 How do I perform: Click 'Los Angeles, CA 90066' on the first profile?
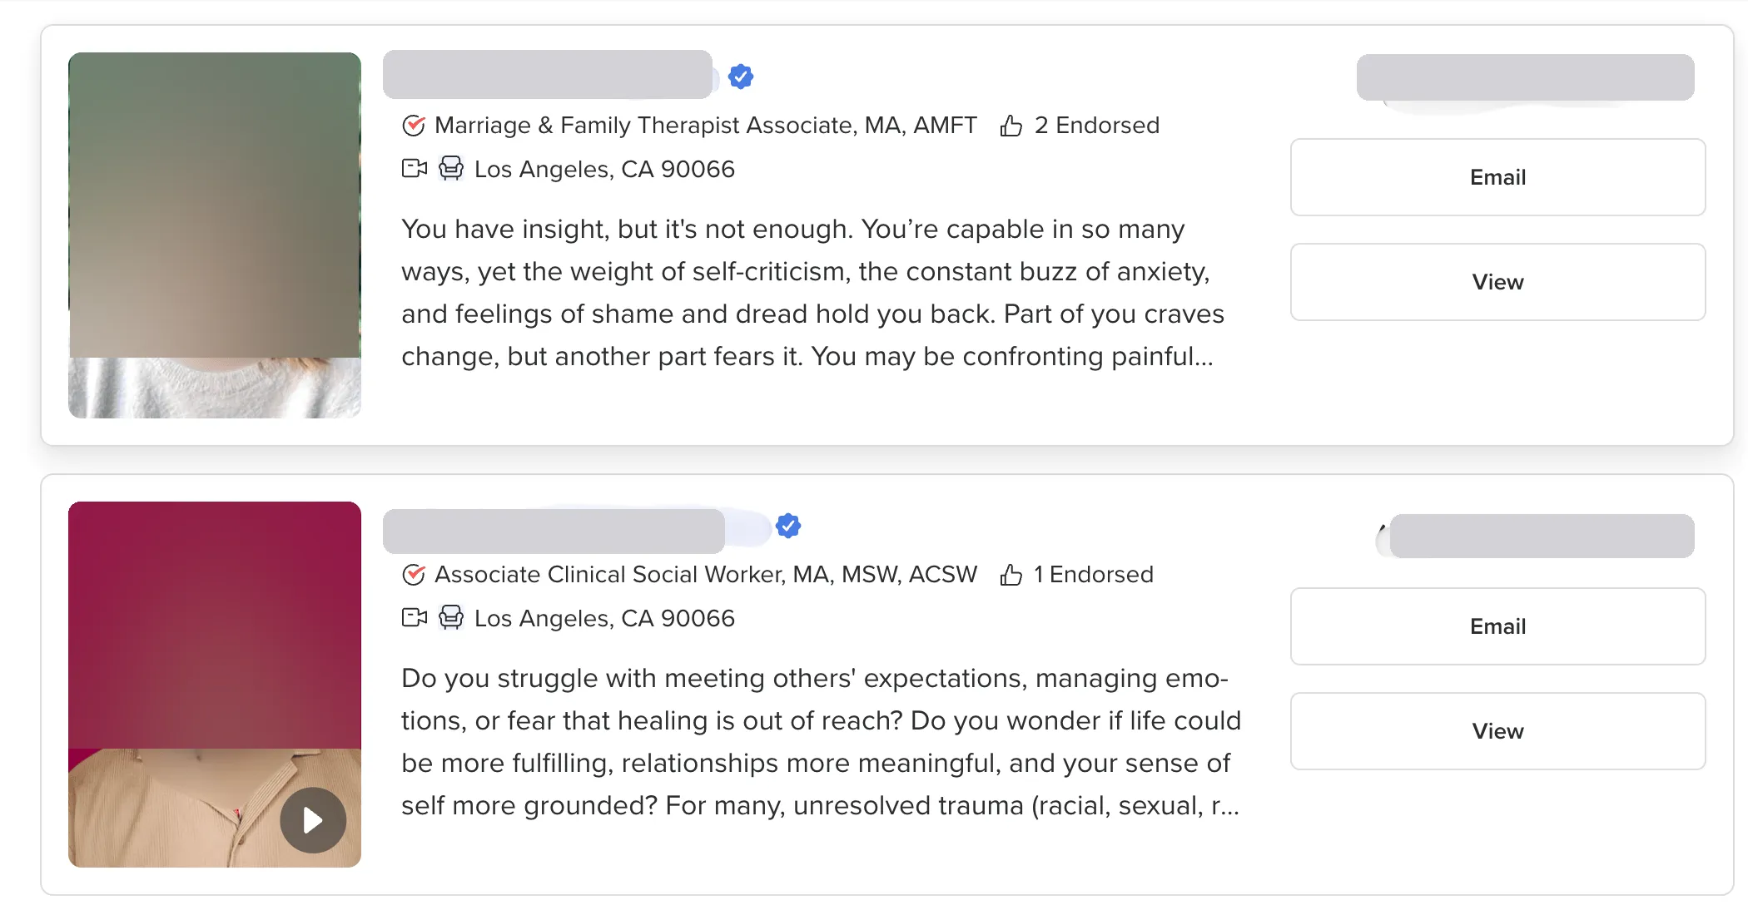pos(603,169)
